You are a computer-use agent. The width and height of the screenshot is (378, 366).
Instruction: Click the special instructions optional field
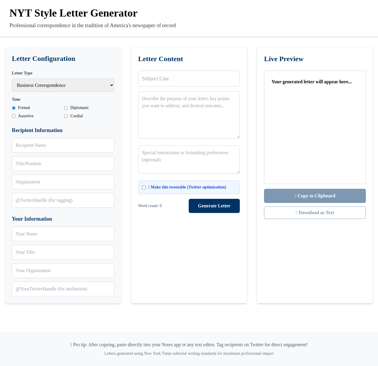point(189,159)
